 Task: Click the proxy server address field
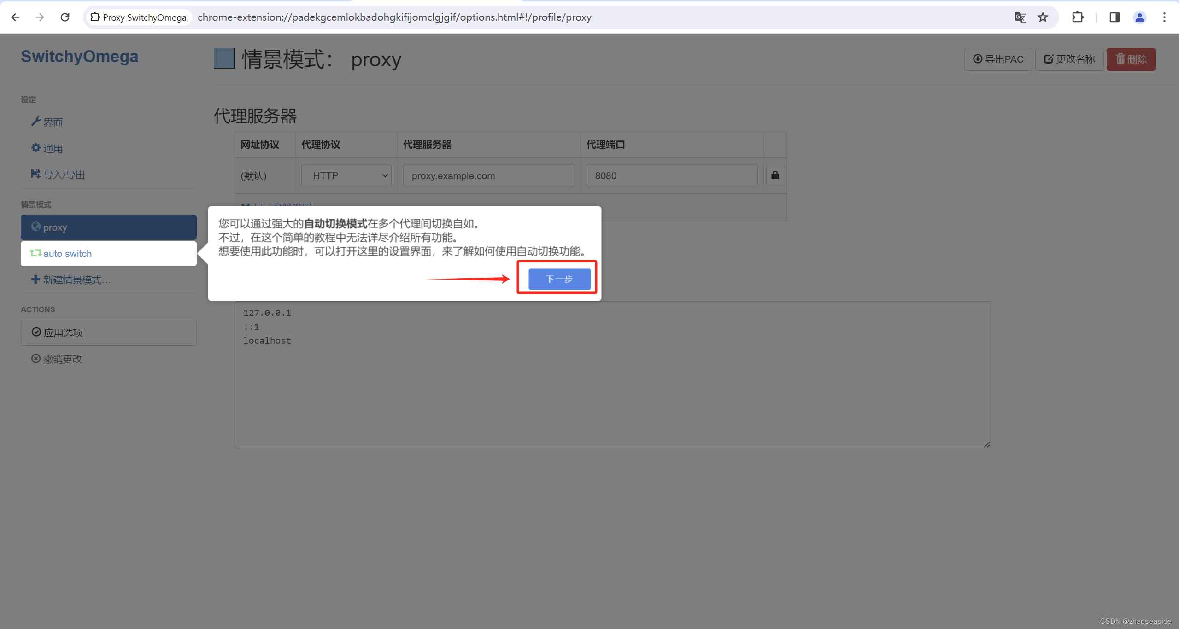pos(489,176)
